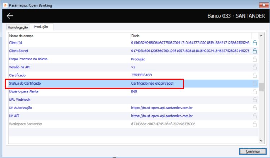Image resolution: width=270 pixels, height=158 pixels.
Task: Close the Parâmetros Open Banking window
Action: point(264,5)
